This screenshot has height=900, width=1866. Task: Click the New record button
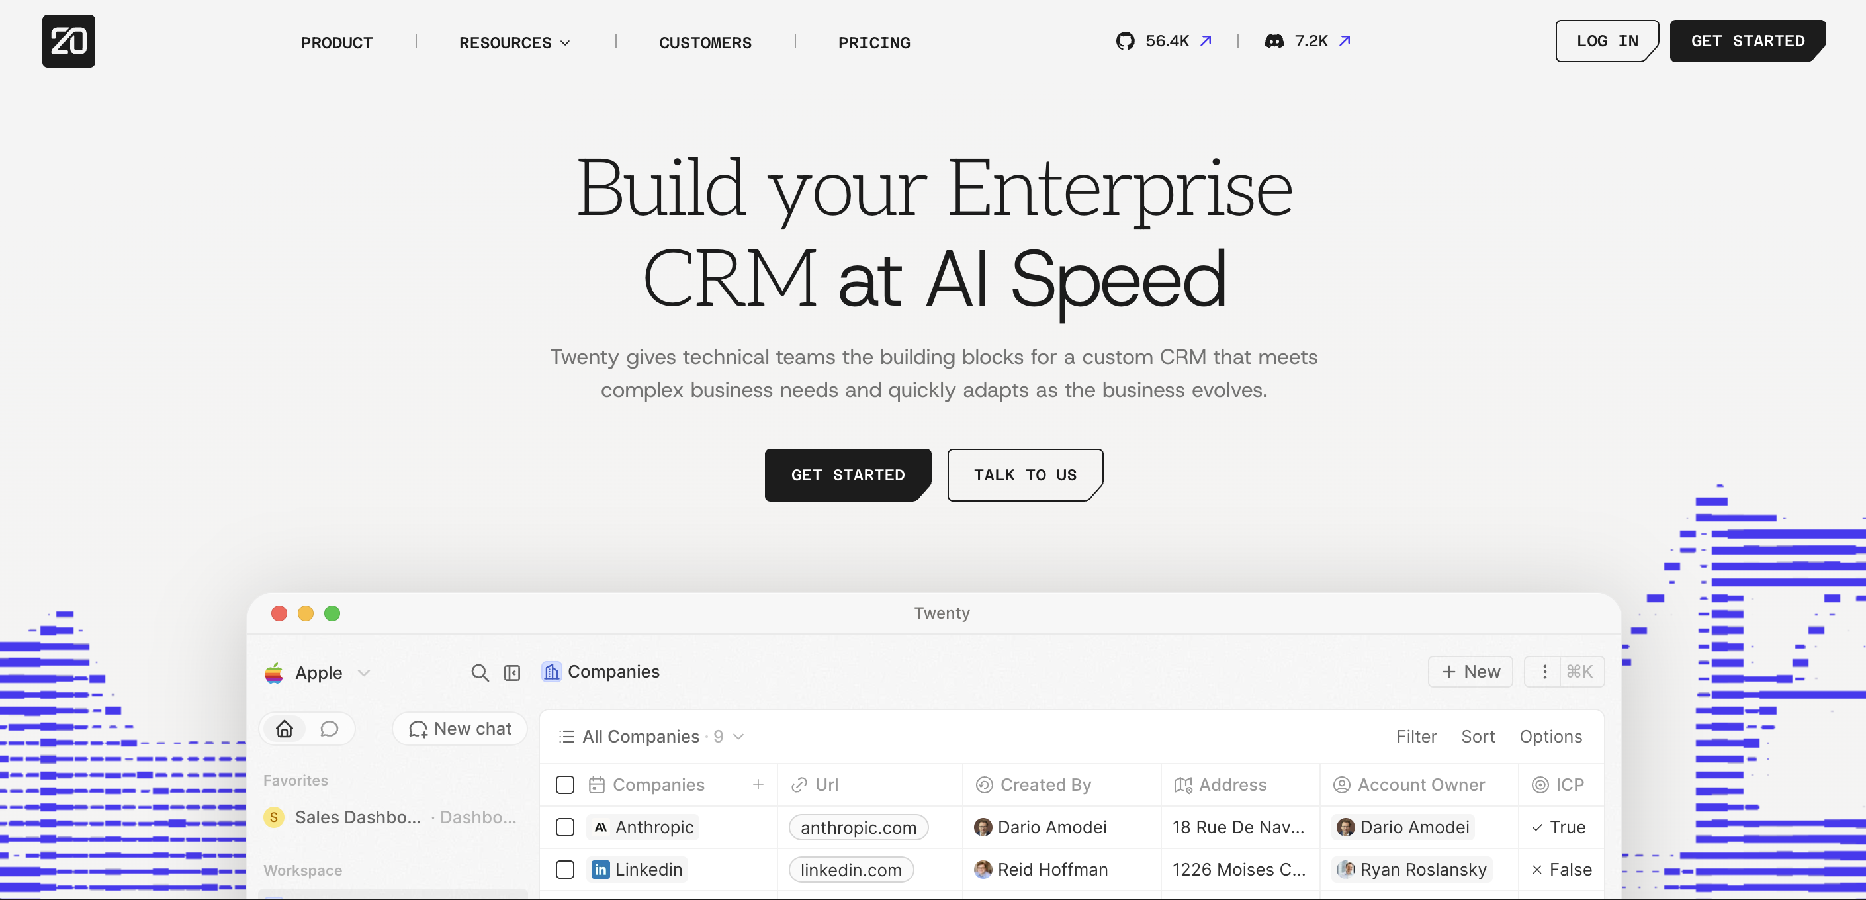point(1470,672)
